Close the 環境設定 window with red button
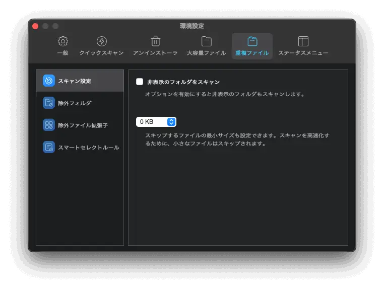The width and height of the screenshot is (384, 289). click(35, 26)
